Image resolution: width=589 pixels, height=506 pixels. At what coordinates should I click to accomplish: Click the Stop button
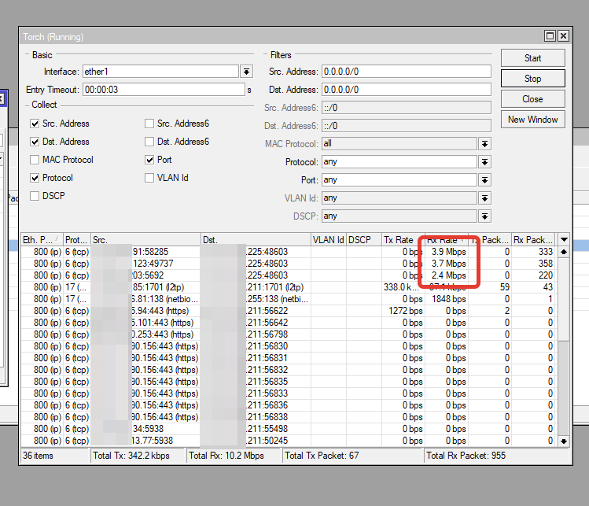(532, 79)
